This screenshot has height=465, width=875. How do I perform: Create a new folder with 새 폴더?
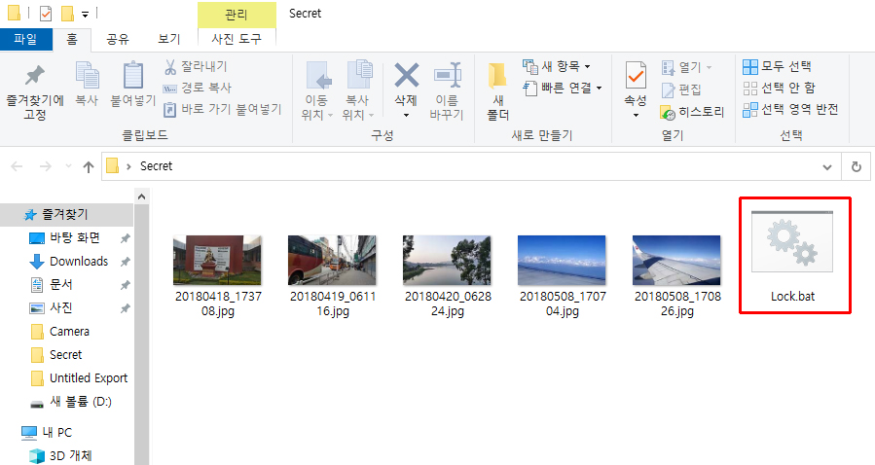tap(497, 90)
